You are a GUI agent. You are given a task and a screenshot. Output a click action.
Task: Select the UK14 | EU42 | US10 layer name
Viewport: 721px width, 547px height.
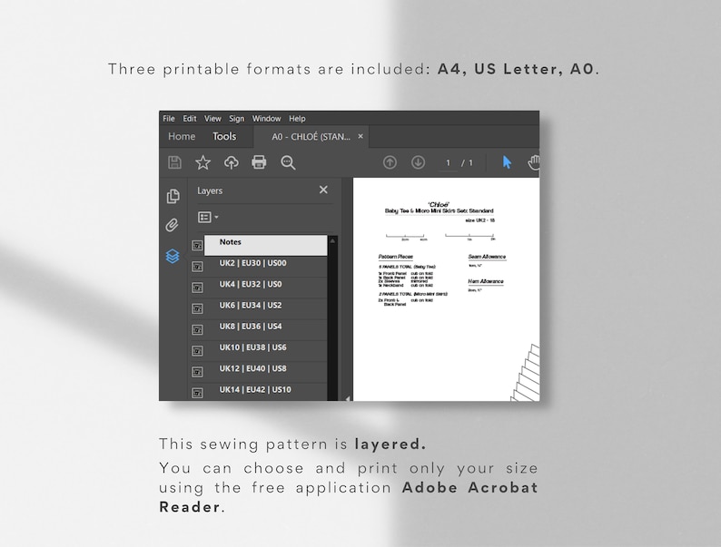tap(255, 389)
